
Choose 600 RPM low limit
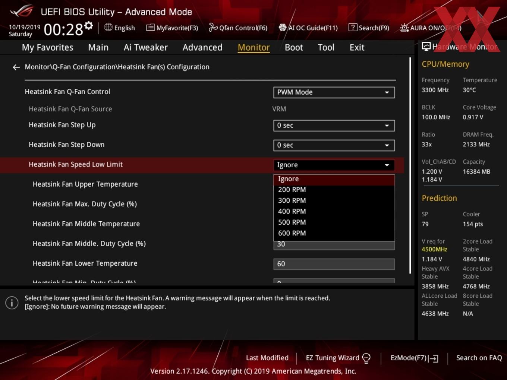point(334,233)
